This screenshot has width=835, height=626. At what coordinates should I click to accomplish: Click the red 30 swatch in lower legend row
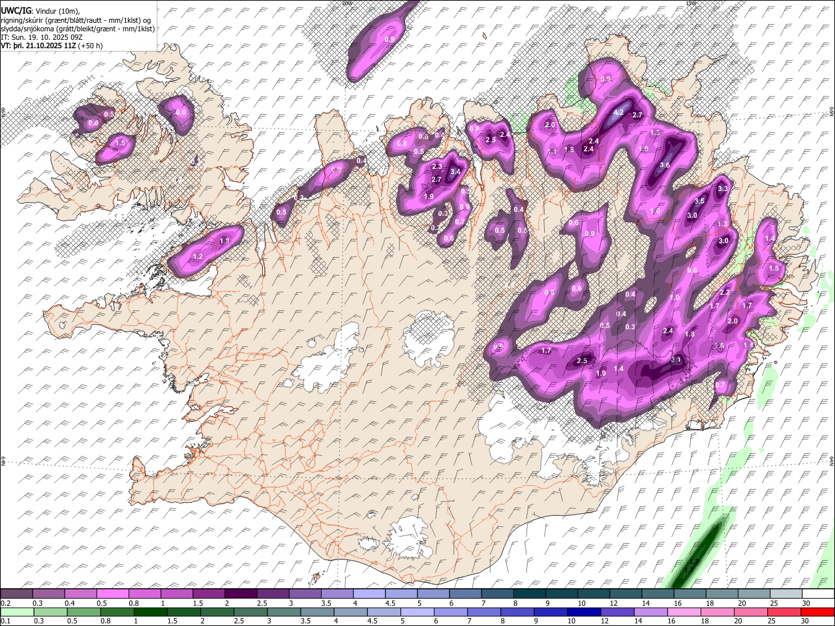(x=818, y=612)
